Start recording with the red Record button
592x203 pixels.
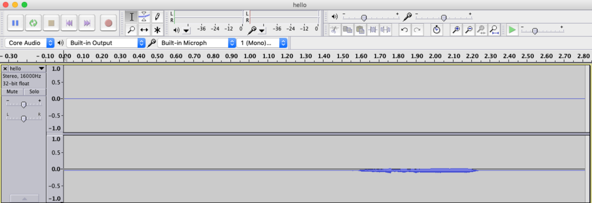pyautogui.click(x=109, y=23)
